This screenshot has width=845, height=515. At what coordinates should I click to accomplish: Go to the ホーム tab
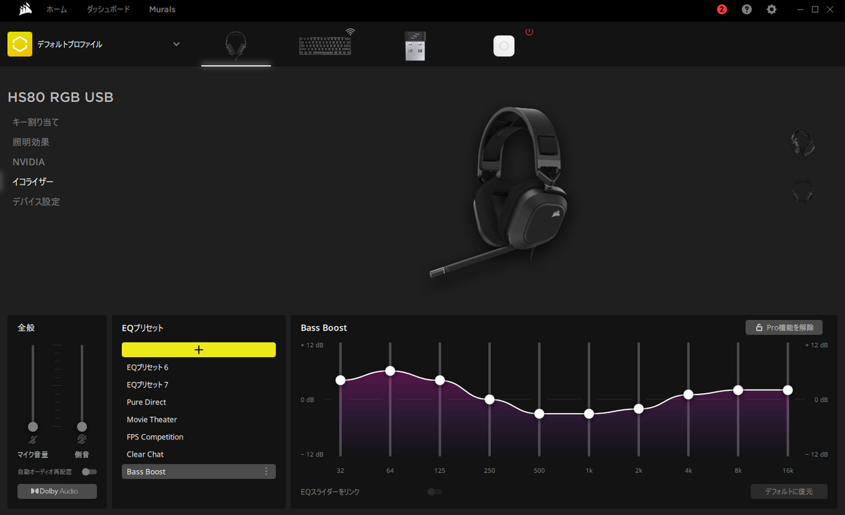point(56,9)
